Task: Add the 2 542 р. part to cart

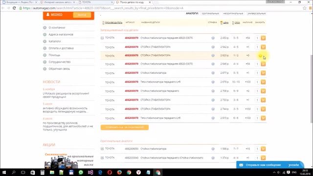Action: click(x=263, y=47)
